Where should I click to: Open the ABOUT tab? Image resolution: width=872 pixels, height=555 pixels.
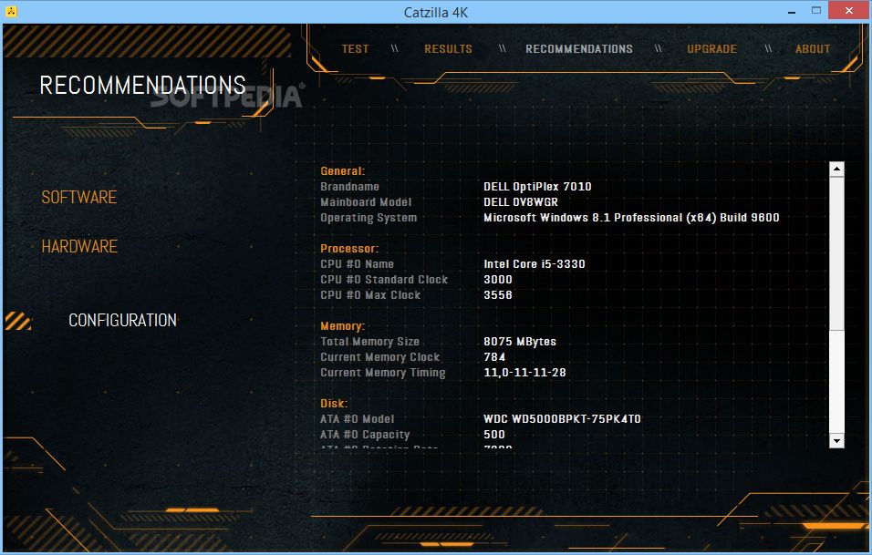813,49
